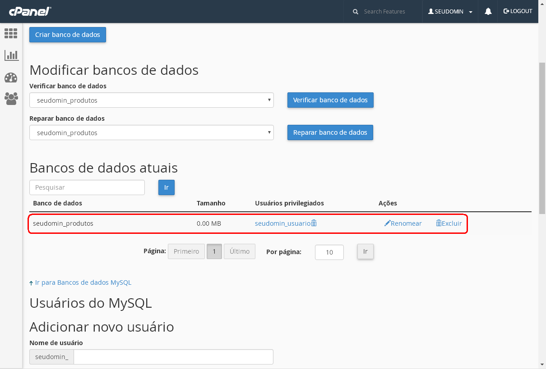
Task: Click Excluir for seudomin_produtos
Action: coord(449,223)
